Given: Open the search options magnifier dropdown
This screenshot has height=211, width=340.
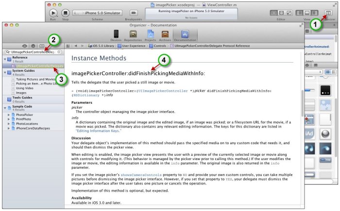Looking at the screenshot, I should tap(8, 52).
